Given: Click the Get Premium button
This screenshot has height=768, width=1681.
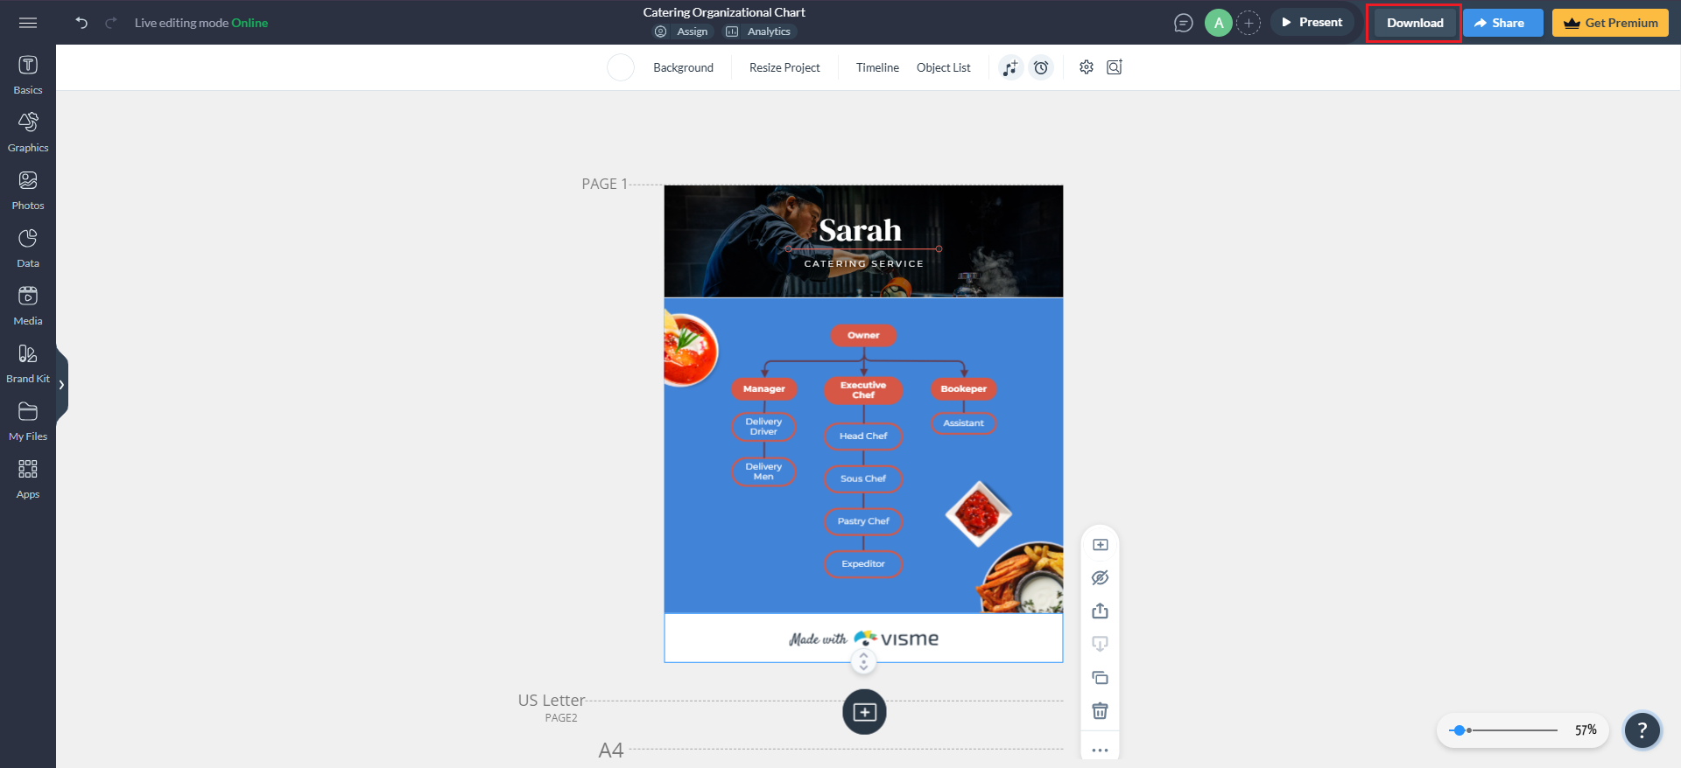Looking at the screenshot, I should pyautogui.click(x=1610, y=23).
